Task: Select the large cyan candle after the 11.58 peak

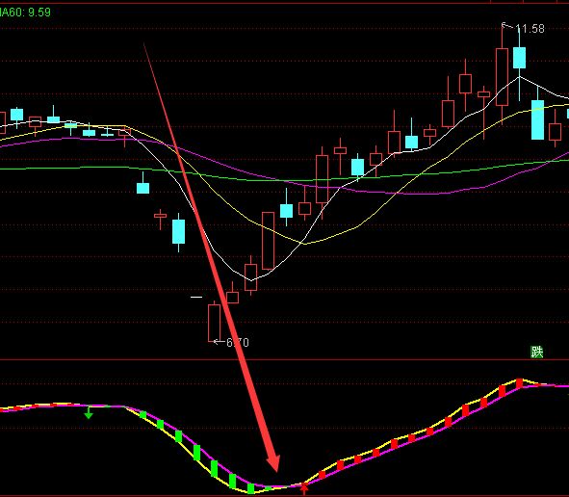Action: click(x=537, y=119)
